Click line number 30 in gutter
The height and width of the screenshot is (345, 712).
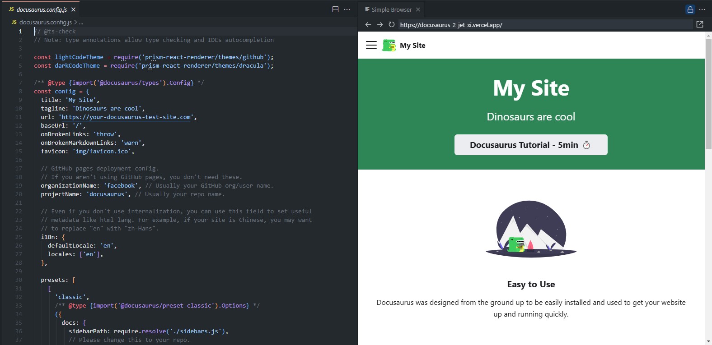click(19, 280)
